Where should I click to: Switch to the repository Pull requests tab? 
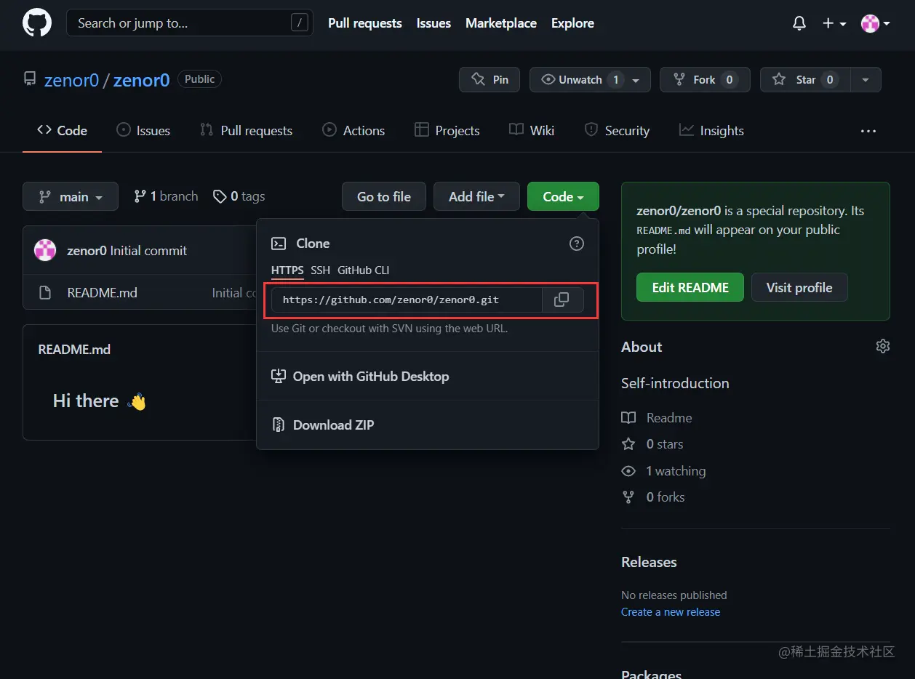246,131
